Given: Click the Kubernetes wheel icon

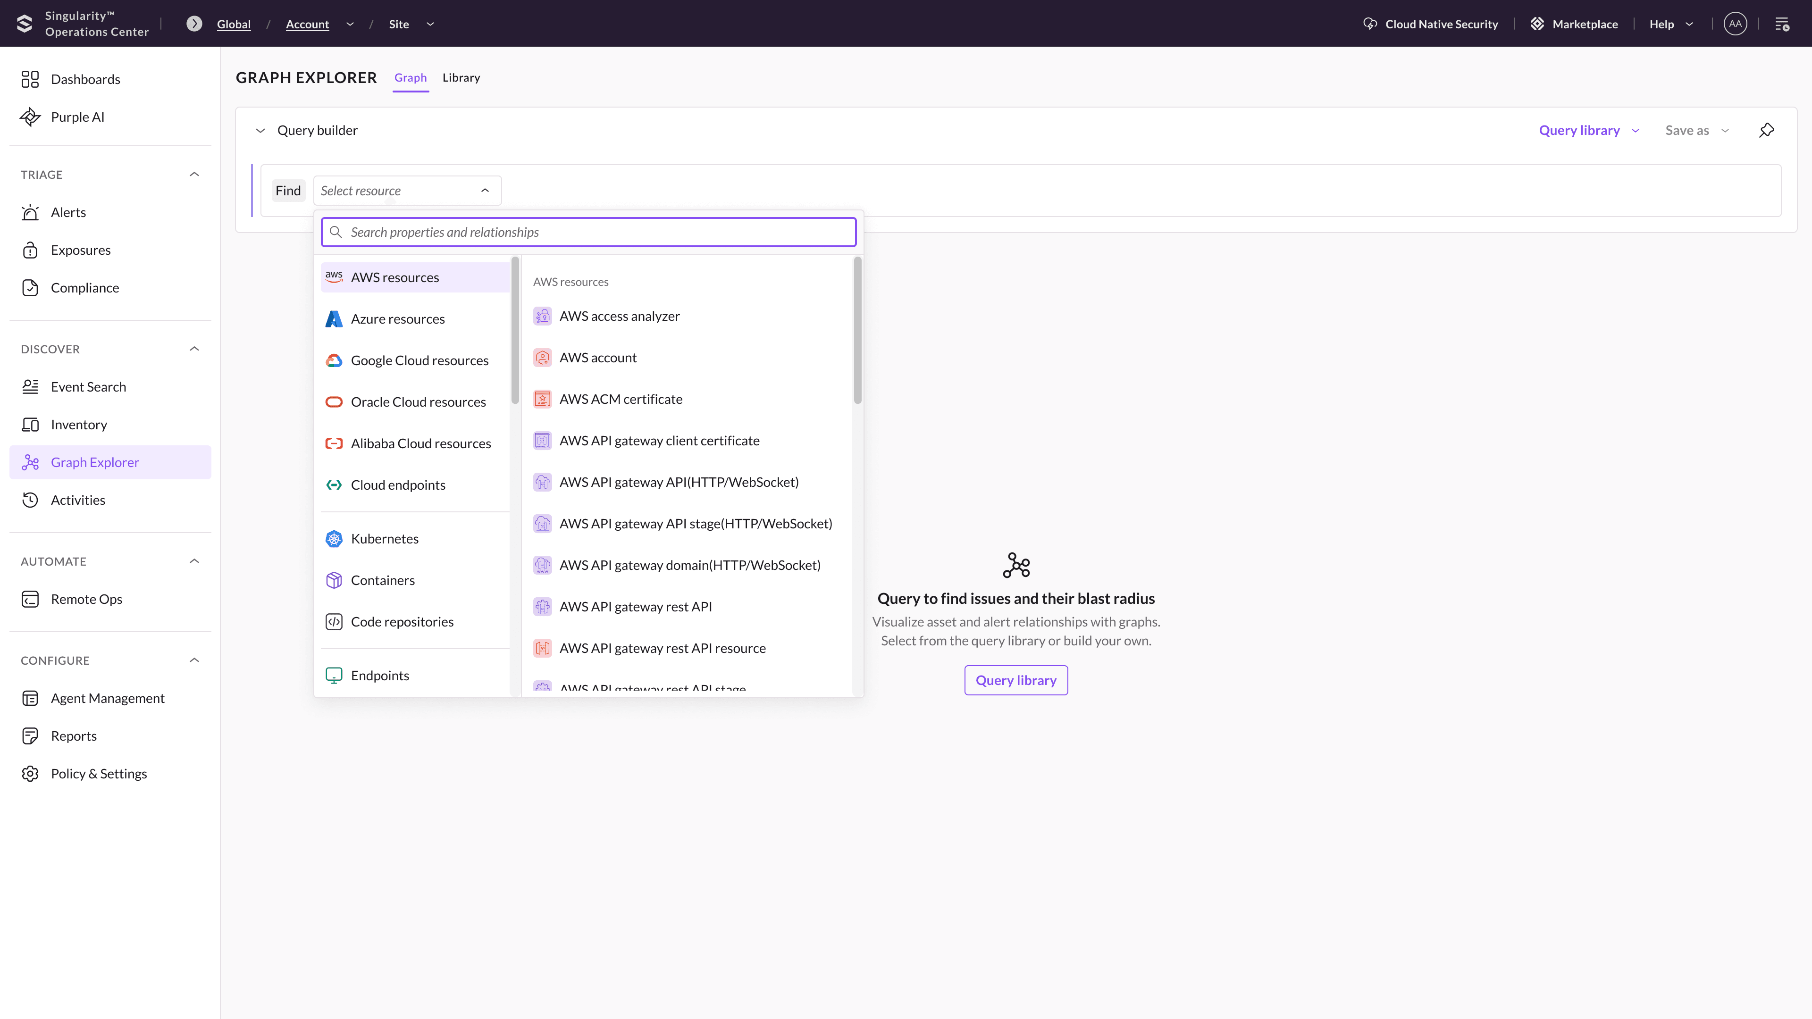Looking at the screenshot, I should pyautogui.click(x=334, y=539).
